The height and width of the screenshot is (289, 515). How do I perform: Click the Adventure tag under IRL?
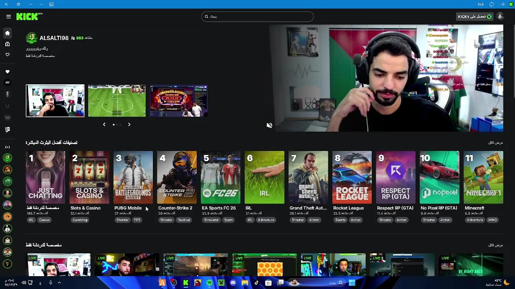pos(266,220)
